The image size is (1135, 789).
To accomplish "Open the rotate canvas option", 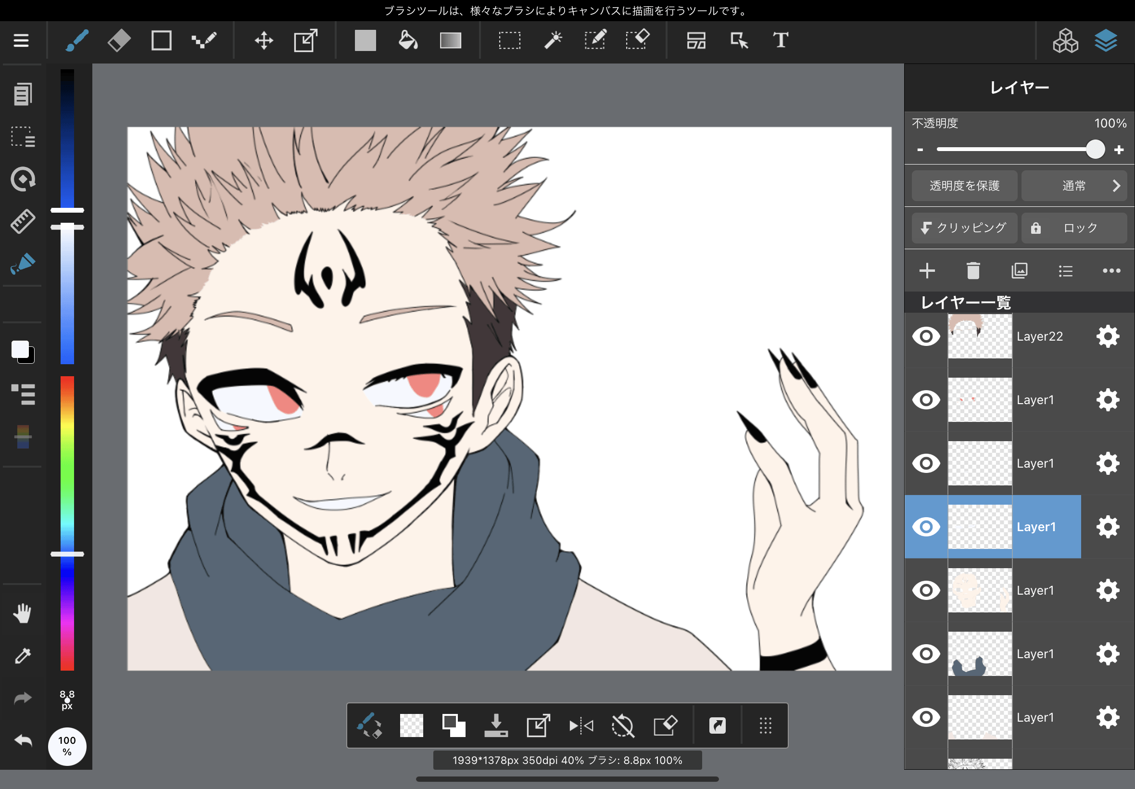I will (x=23, y=179).
